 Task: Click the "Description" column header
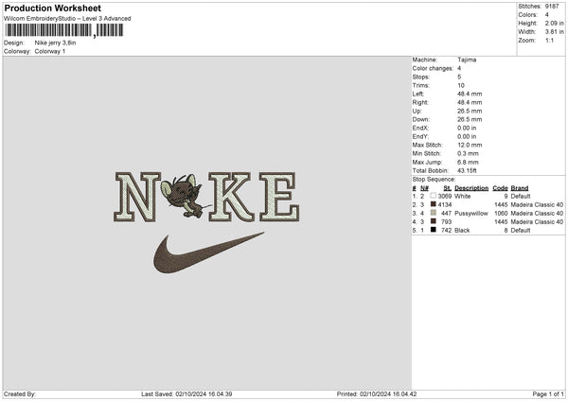[471, 188]
